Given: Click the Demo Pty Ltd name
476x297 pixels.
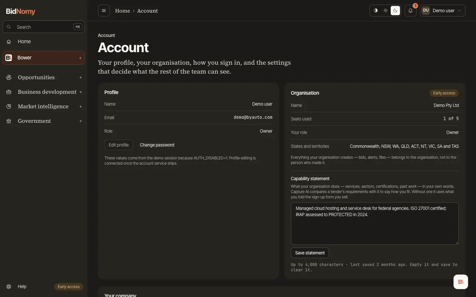Looking at the screenshot, I should 446,105.
